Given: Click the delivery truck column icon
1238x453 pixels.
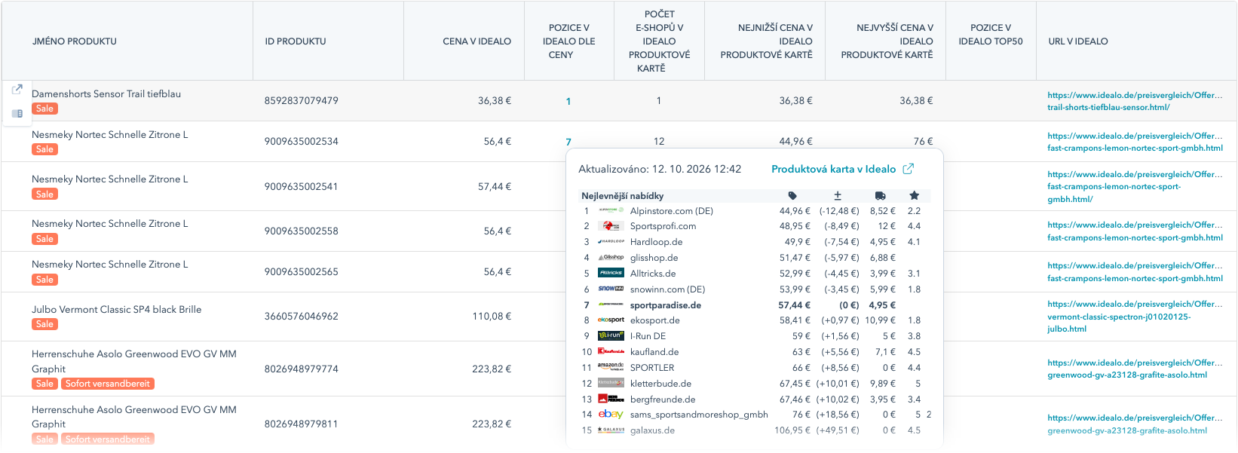Looking at the screenshot, I should 880,196.
